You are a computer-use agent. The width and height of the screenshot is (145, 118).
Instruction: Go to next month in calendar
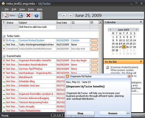pyautogui.click(x=137, y=29)
